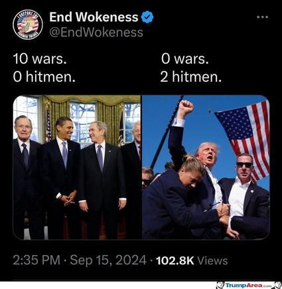Click the Views label
282x289 pixels.
pos(212,260)
